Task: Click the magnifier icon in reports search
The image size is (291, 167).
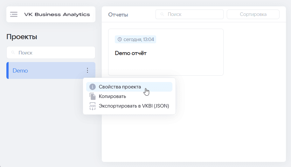Action: (162, 14)
